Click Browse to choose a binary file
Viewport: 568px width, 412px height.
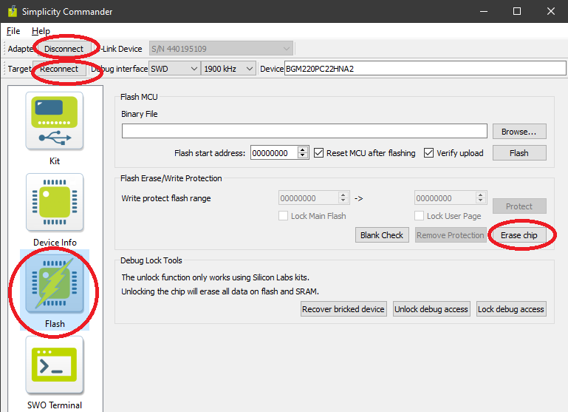519,132
